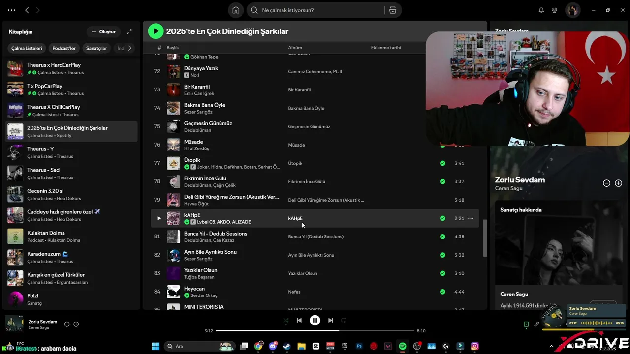The height and width of the screenshot is (354, 630).
Task: Select the Podcast'ler filter chip
Action: click(64, 48)
